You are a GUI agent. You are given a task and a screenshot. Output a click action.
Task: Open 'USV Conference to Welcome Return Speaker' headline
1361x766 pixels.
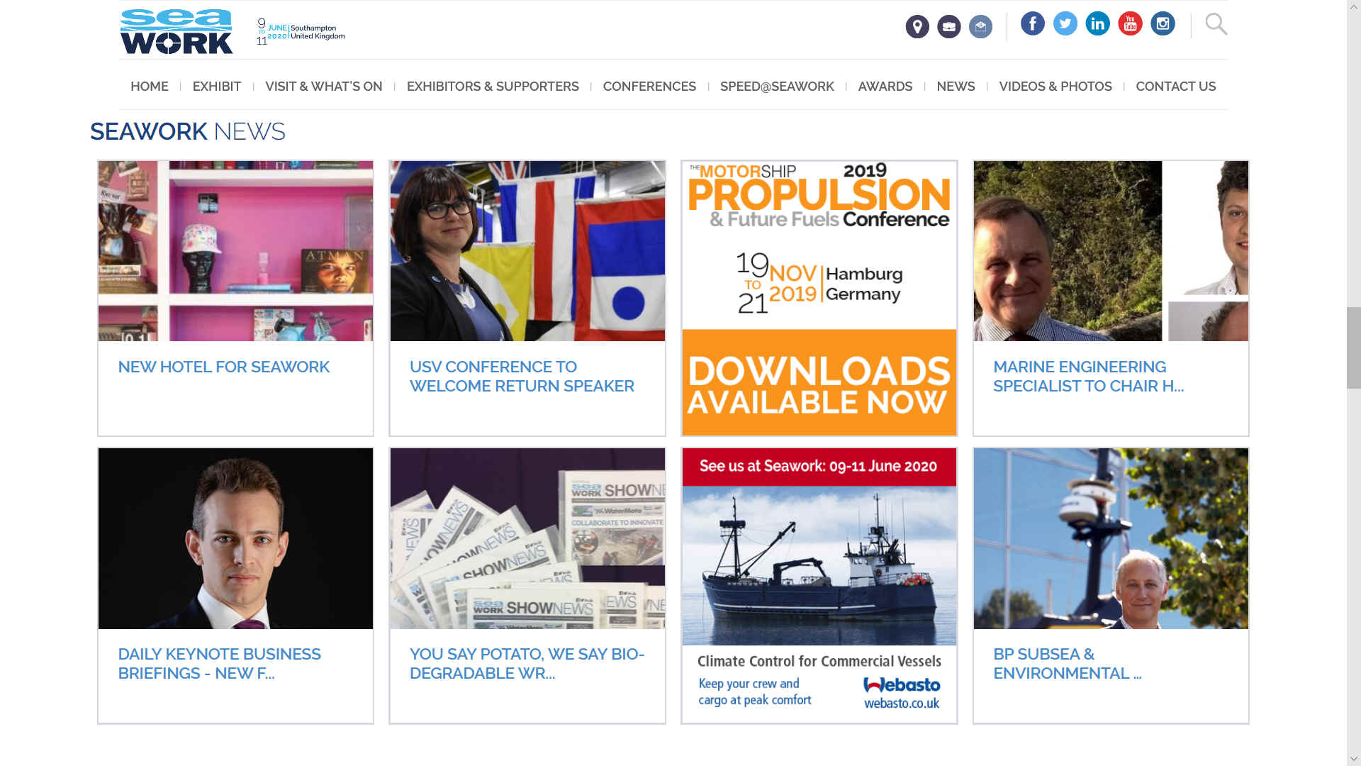[522, 377]
